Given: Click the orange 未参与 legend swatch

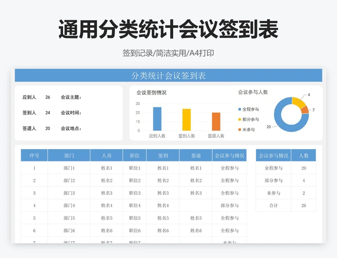Looking at the screenshot, I should 240,130.
